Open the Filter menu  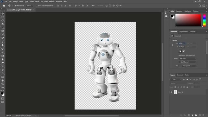coord(37,1)
